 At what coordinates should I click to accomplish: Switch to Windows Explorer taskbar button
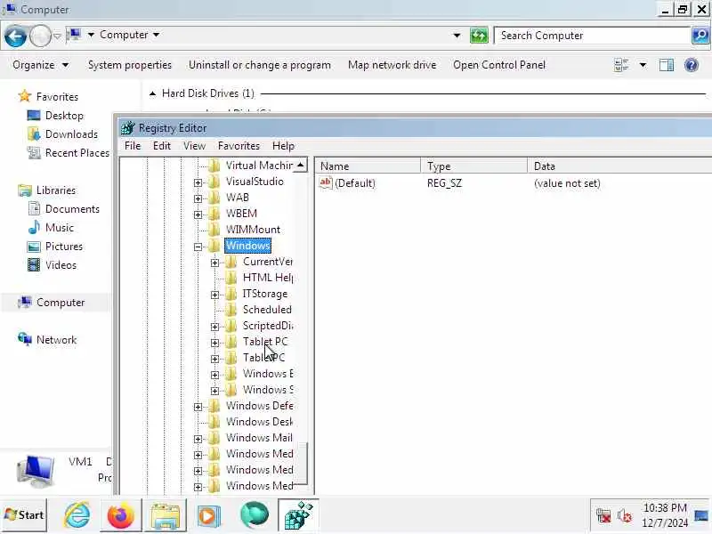tap(166, 515)
